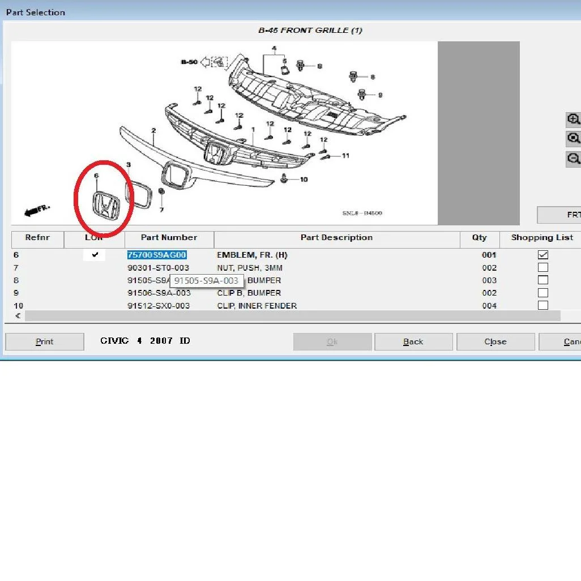Click Refnr 7 in parts list
Screen dimensions: 581x581
[16, 267]
